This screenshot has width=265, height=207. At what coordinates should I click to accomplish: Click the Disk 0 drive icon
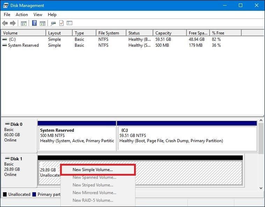pyautogui.click(x=7, y=124)
